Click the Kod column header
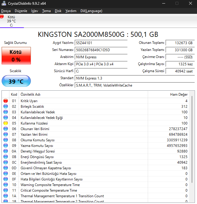 [14, 94]
